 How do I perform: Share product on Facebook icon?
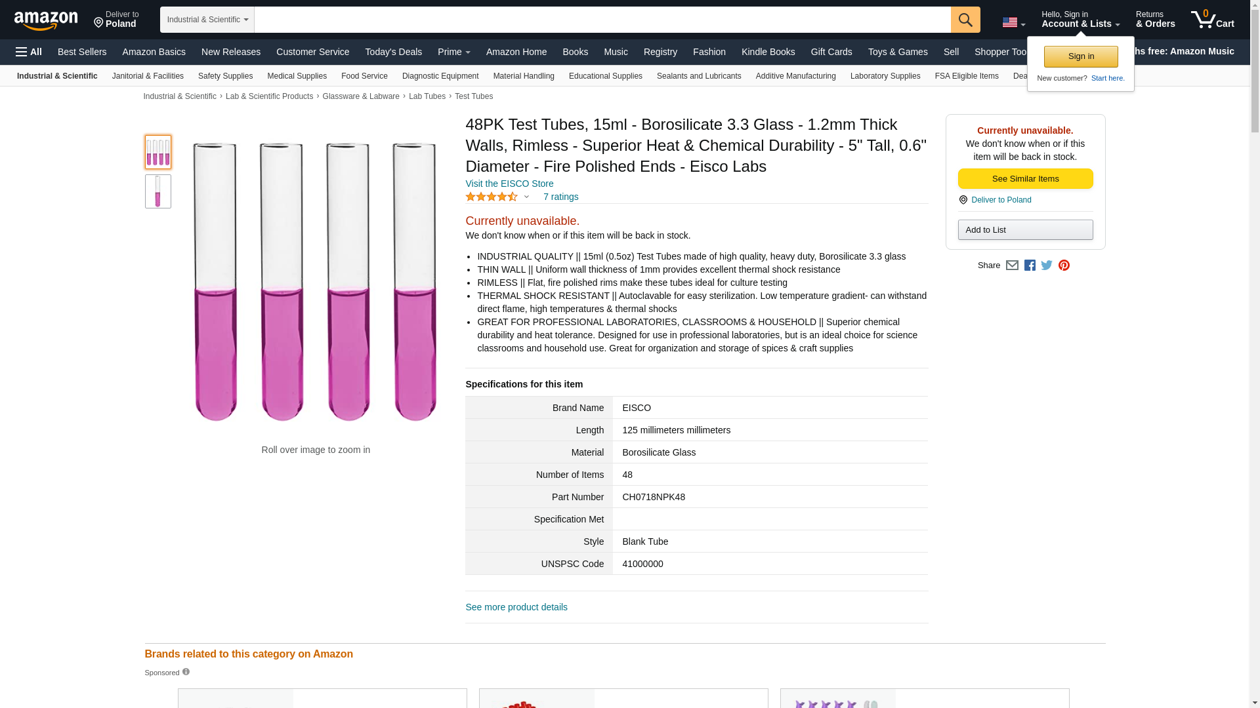click(1030, 265)
